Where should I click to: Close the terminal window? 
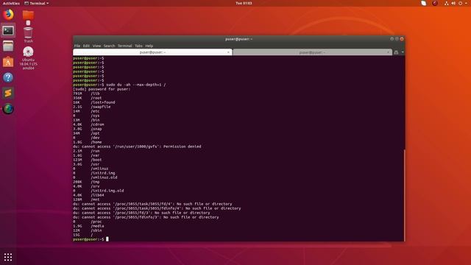[402, 39]
